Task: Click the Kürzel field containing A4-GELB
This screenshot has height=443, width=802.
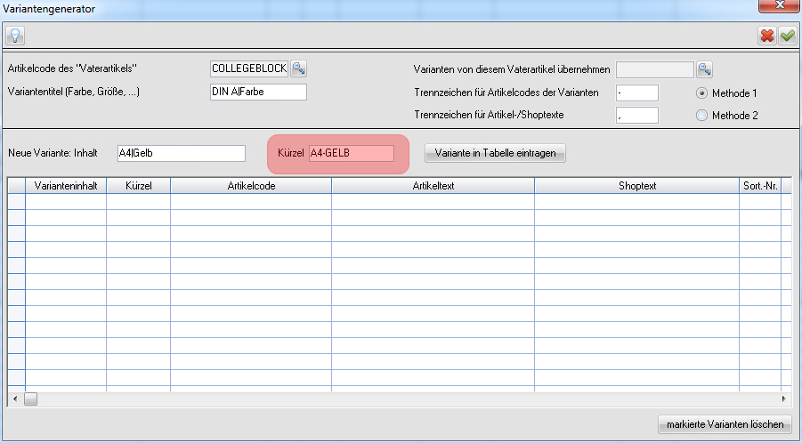Action: pyautogui.click(x=351, y=154)
